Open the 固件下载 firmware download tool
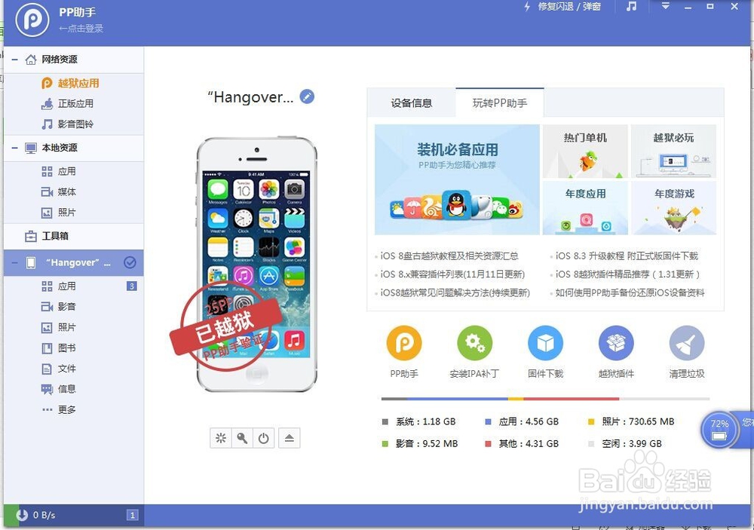 coord(545,343)
